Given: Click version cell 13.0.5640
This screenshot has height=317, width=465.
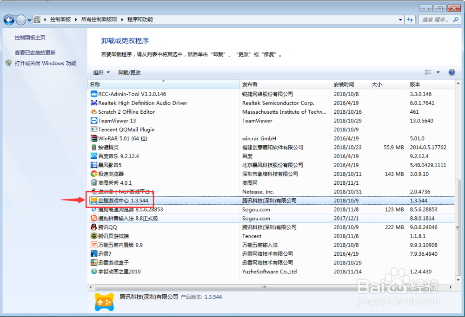Looking at the screenshot, I should pyautogui.click(x=421, y=121).
